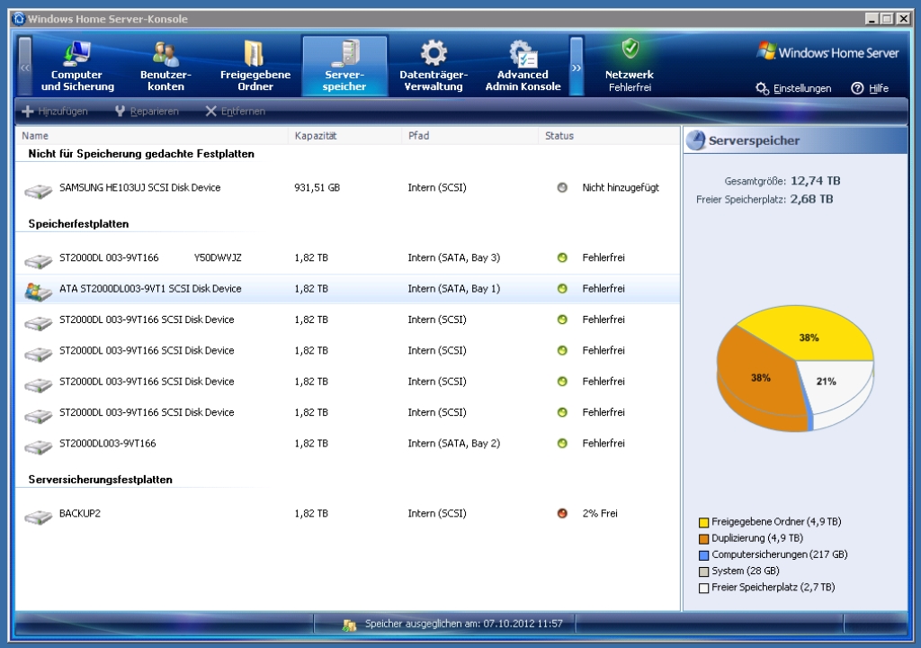Click the Intern (SATA, Bay 2) path
This screenshot has width=921, height=648.
pos(454,444)
